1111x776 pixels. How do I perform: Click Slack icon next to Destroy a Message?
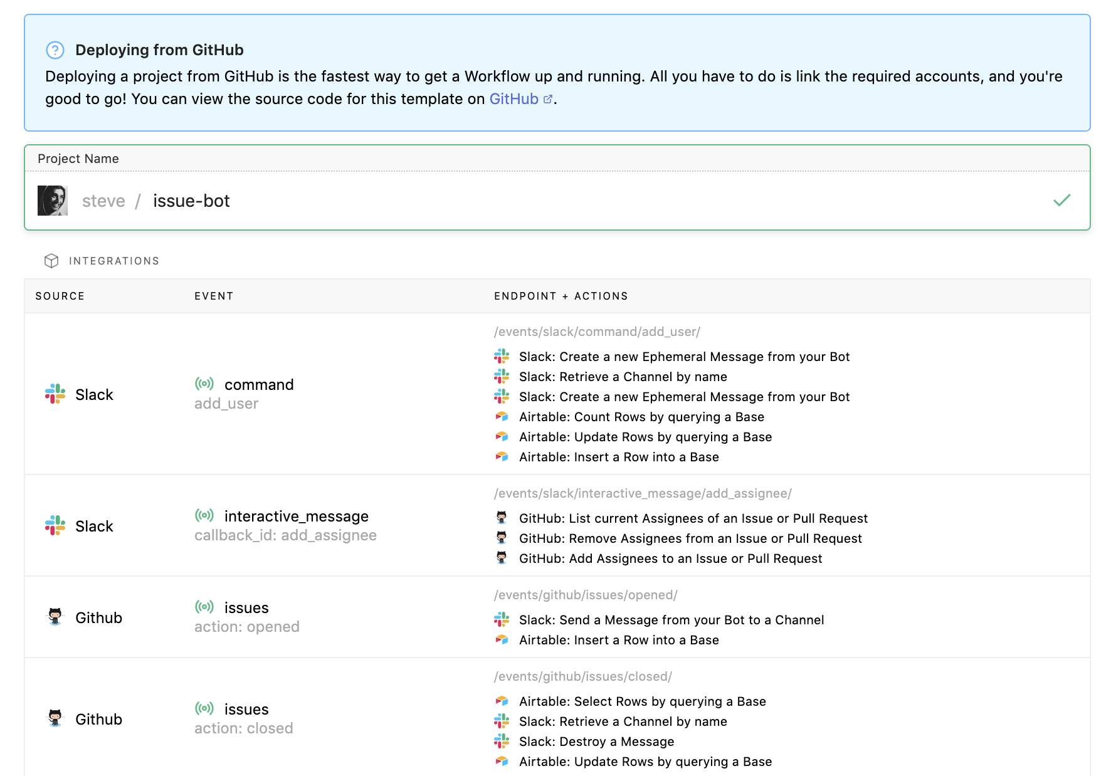tap(502, 741)
